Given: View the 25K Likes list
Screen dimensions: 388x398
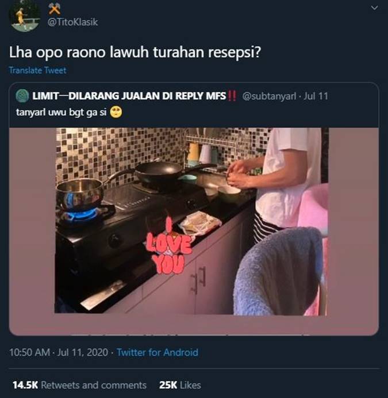Looking at the screenshot, I should click(x=180, y=385).
